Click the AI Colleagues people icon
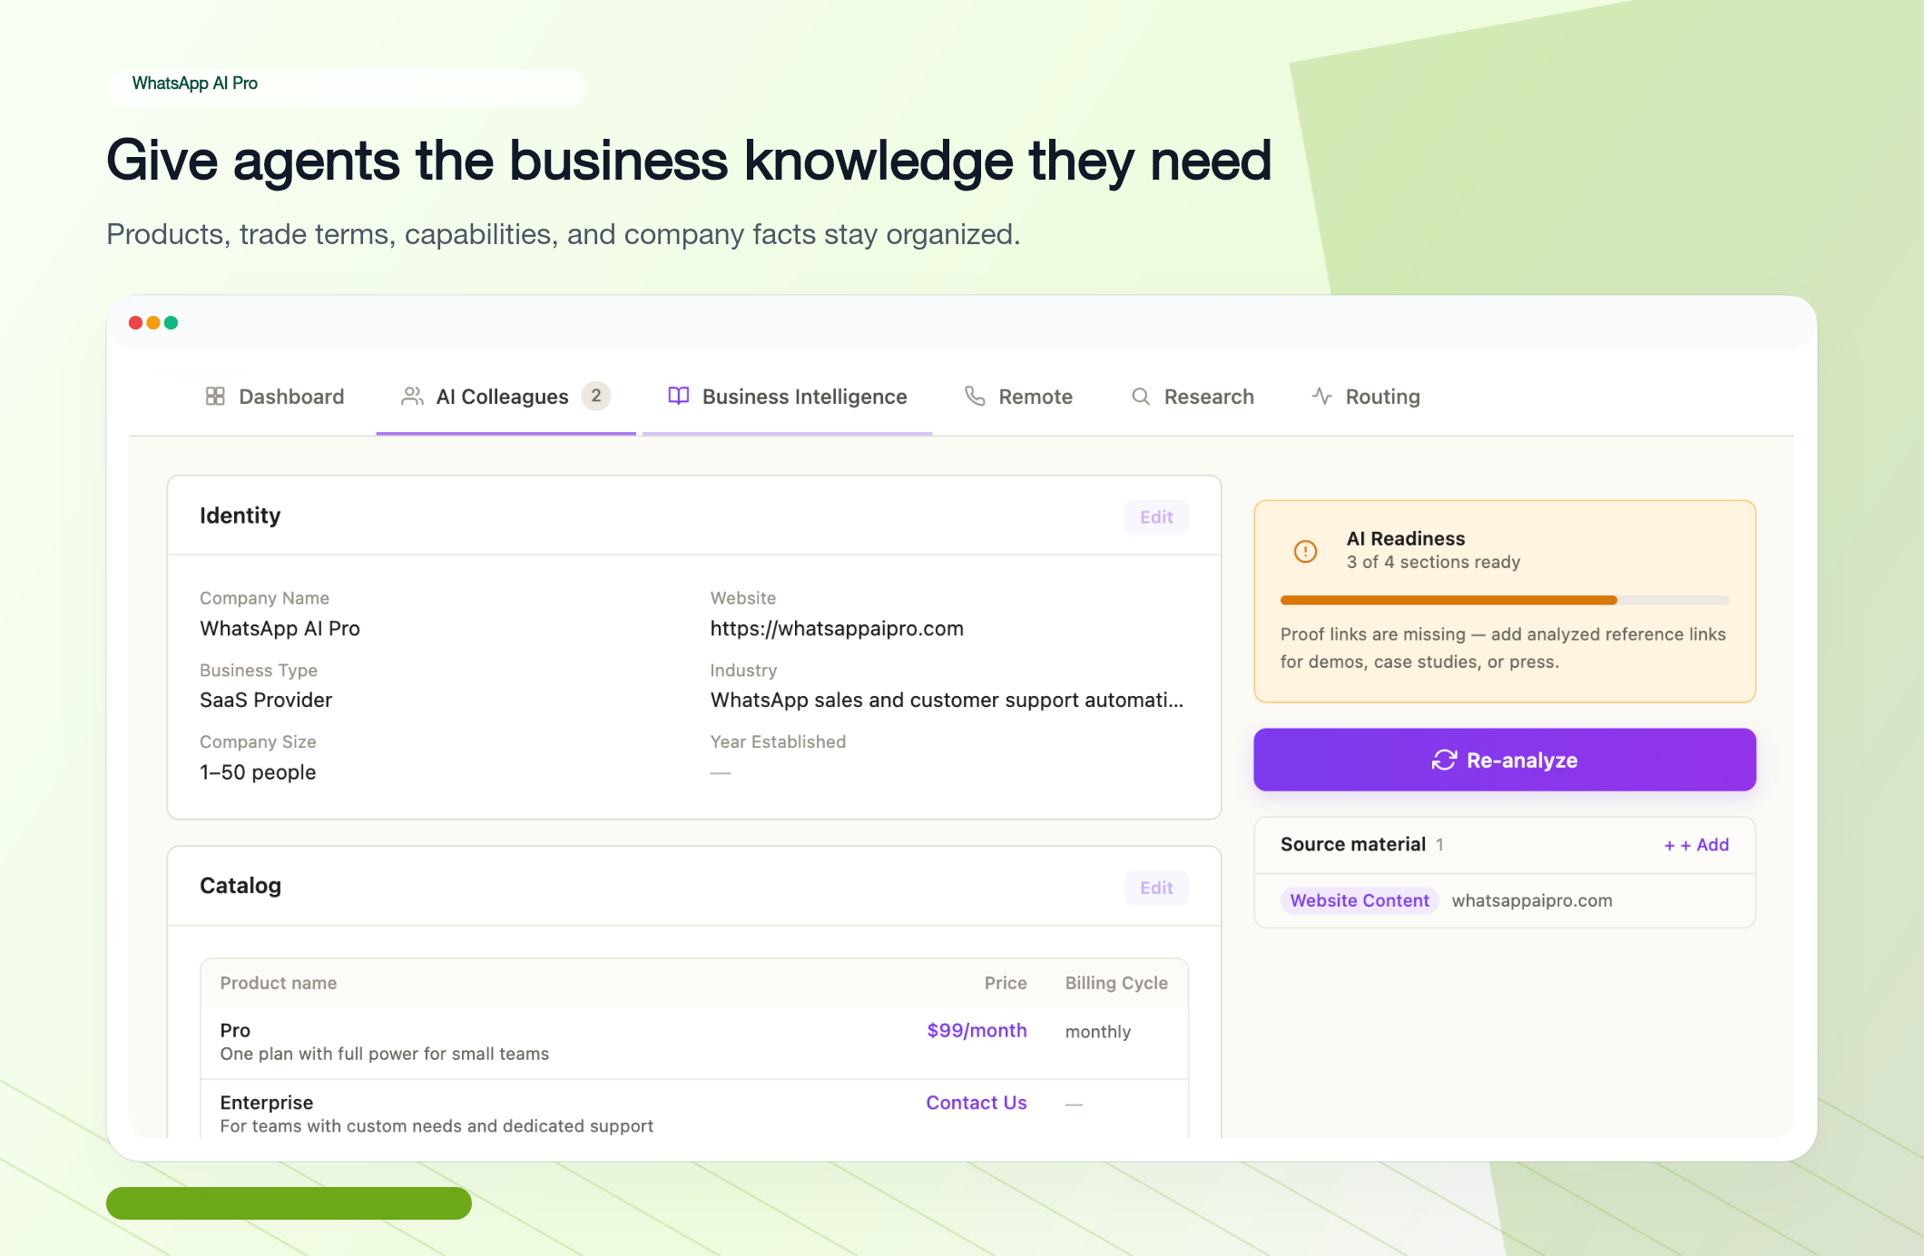 (x=412, y=397)
